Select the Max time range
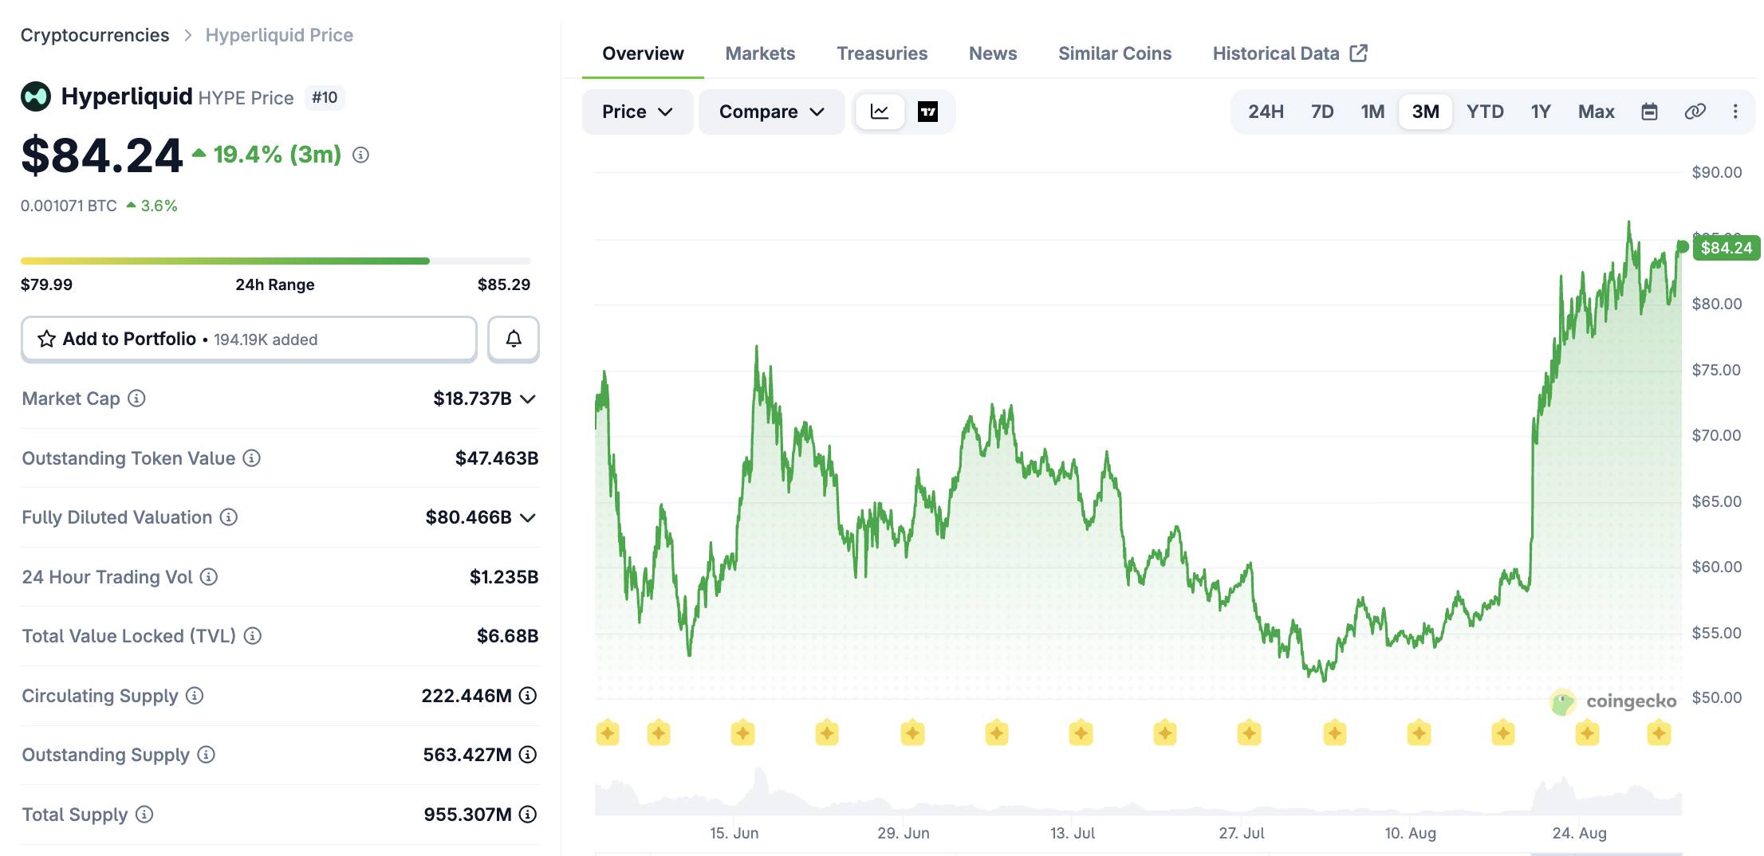The width and height of the screenshot is (1764, 856). coord(1596,112)
